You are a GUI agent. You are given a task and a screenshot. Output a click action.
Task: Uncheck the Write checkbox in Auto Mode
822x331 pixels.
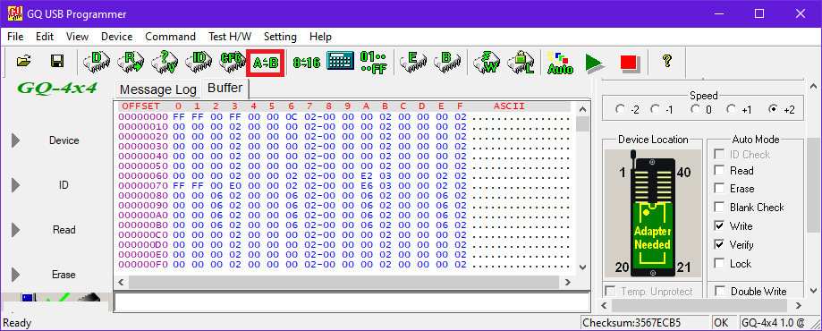[719, 226]
